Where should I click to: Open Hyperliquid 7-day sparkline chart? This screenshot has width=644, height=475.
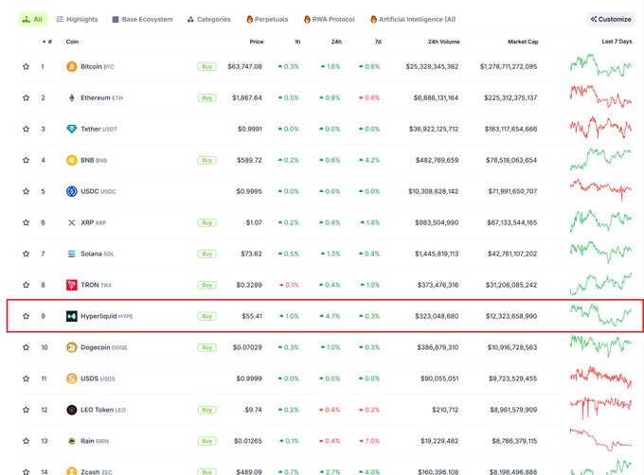(x=600, y=314)
